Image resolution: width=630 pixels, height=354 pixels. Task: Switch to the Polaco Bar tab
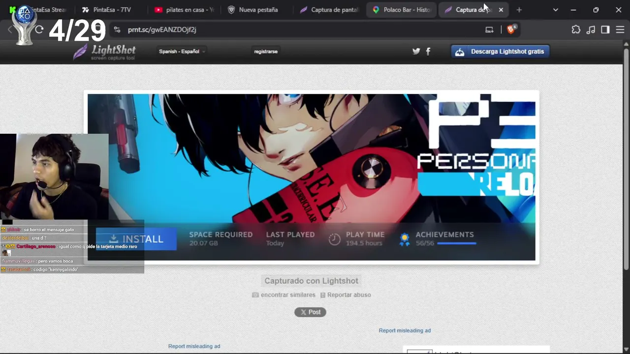tap(402, 10)
